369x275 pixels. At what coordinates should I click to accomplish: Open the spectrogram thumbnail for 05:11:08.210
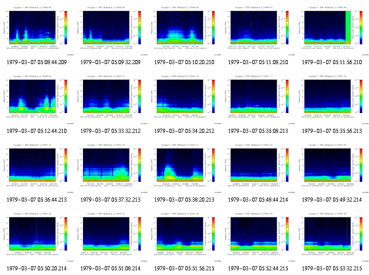pyautogui.click(x=258, y=31)
